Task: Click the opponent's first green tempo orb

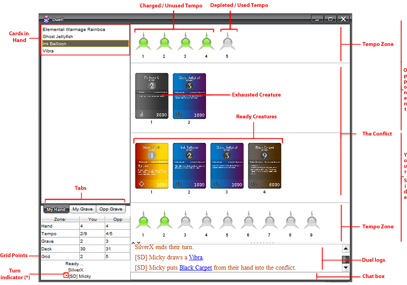Action: pos(143,42)
